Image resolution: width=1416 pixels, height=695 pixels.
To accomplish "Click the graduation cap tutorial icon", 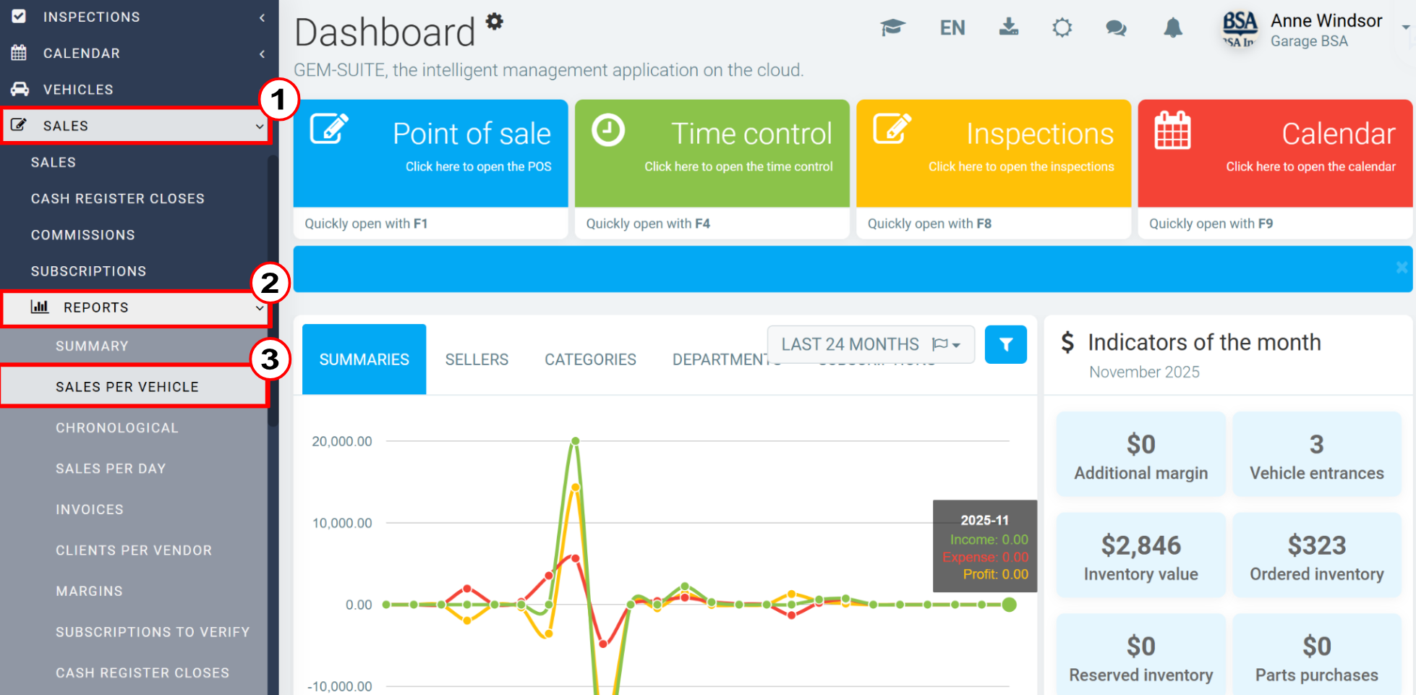I will click(892, 27).
